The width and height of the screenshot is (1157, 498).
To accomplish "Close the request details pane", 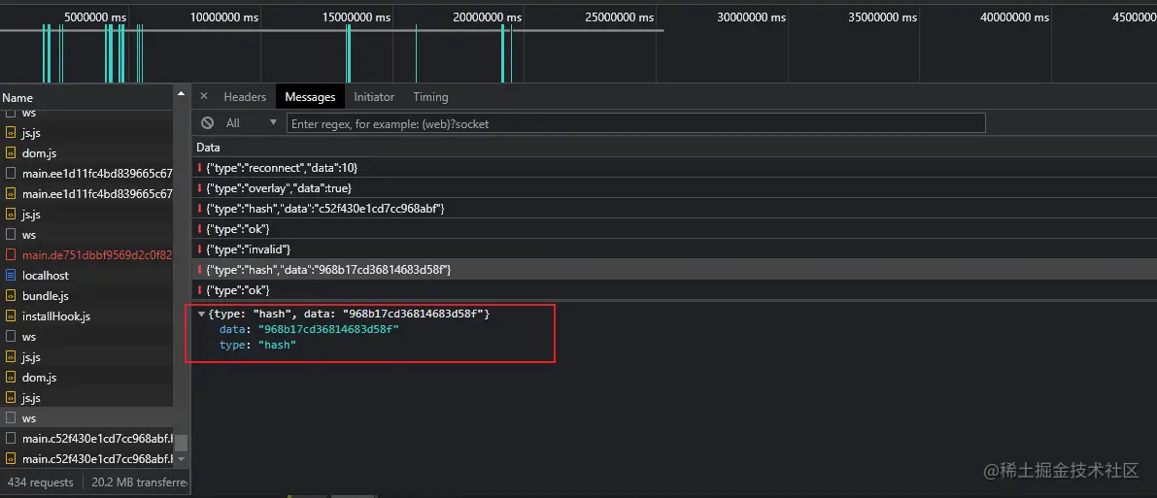I will point(204,96).
